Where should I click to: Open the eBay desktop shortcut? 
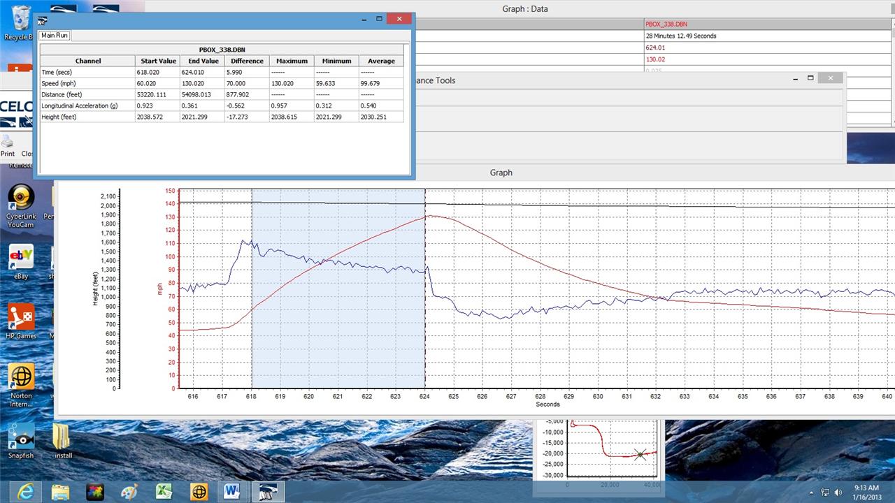point(21,262)
